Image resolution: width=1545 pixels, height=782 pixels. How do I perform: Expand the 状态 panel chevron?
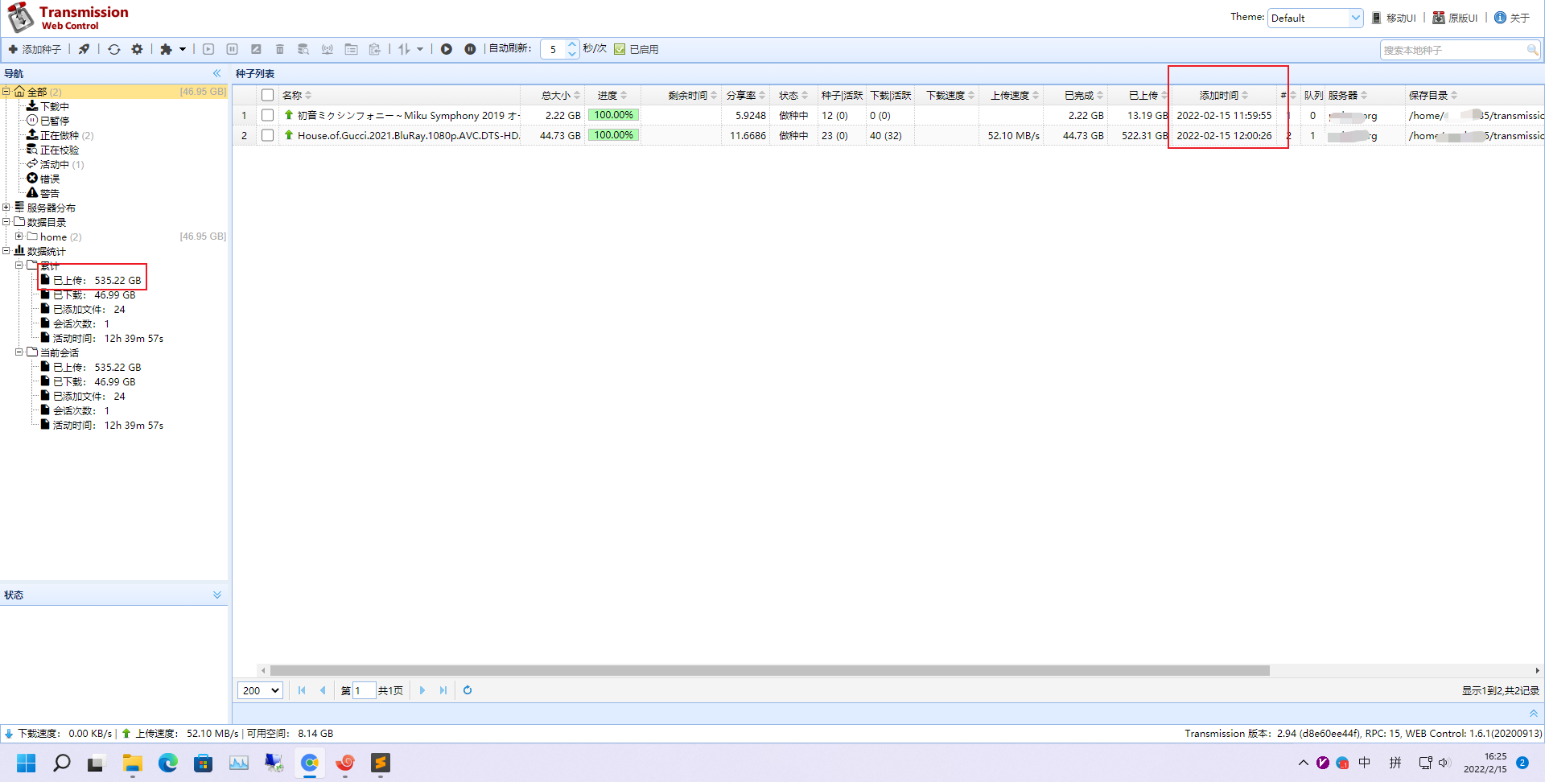click(217, 595)
